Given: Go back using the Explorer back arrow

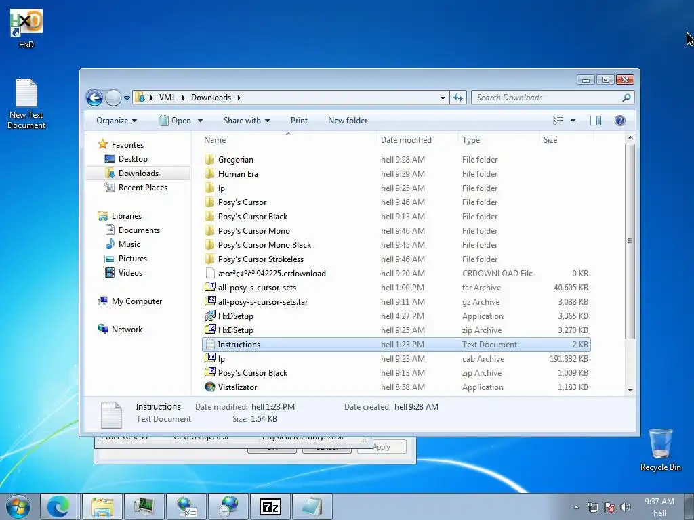Looking at the screenshot, I should [x=94, y=97].
